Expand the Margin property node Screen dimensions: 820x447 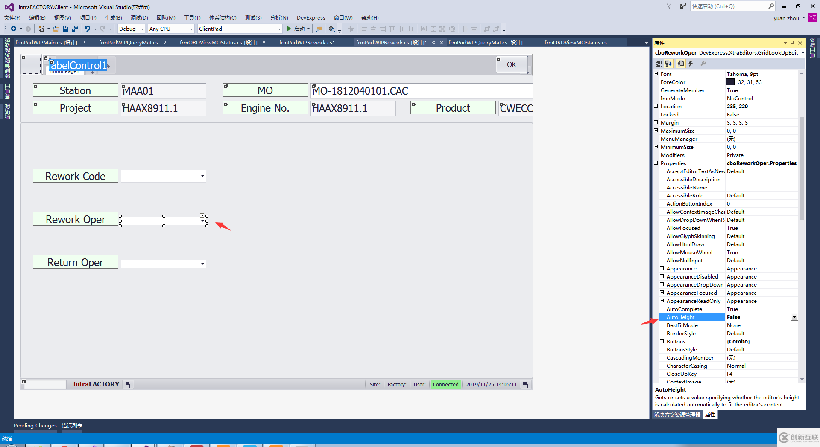[656, 122]
